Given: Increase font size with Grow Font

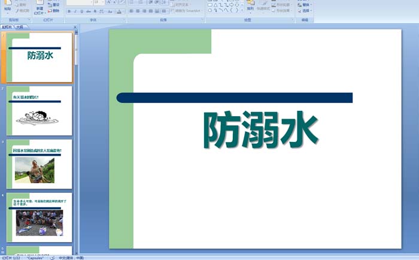Looking at the screenshot, I should pyautogui.click(x=109, y=2).
